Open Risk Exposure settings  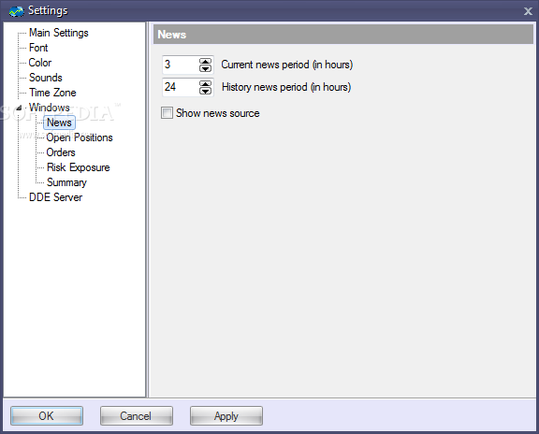(79, 167)
